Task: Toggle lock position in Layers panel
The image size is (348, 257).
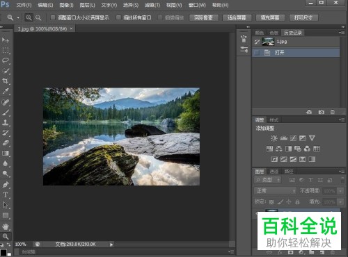Action: 289,202
